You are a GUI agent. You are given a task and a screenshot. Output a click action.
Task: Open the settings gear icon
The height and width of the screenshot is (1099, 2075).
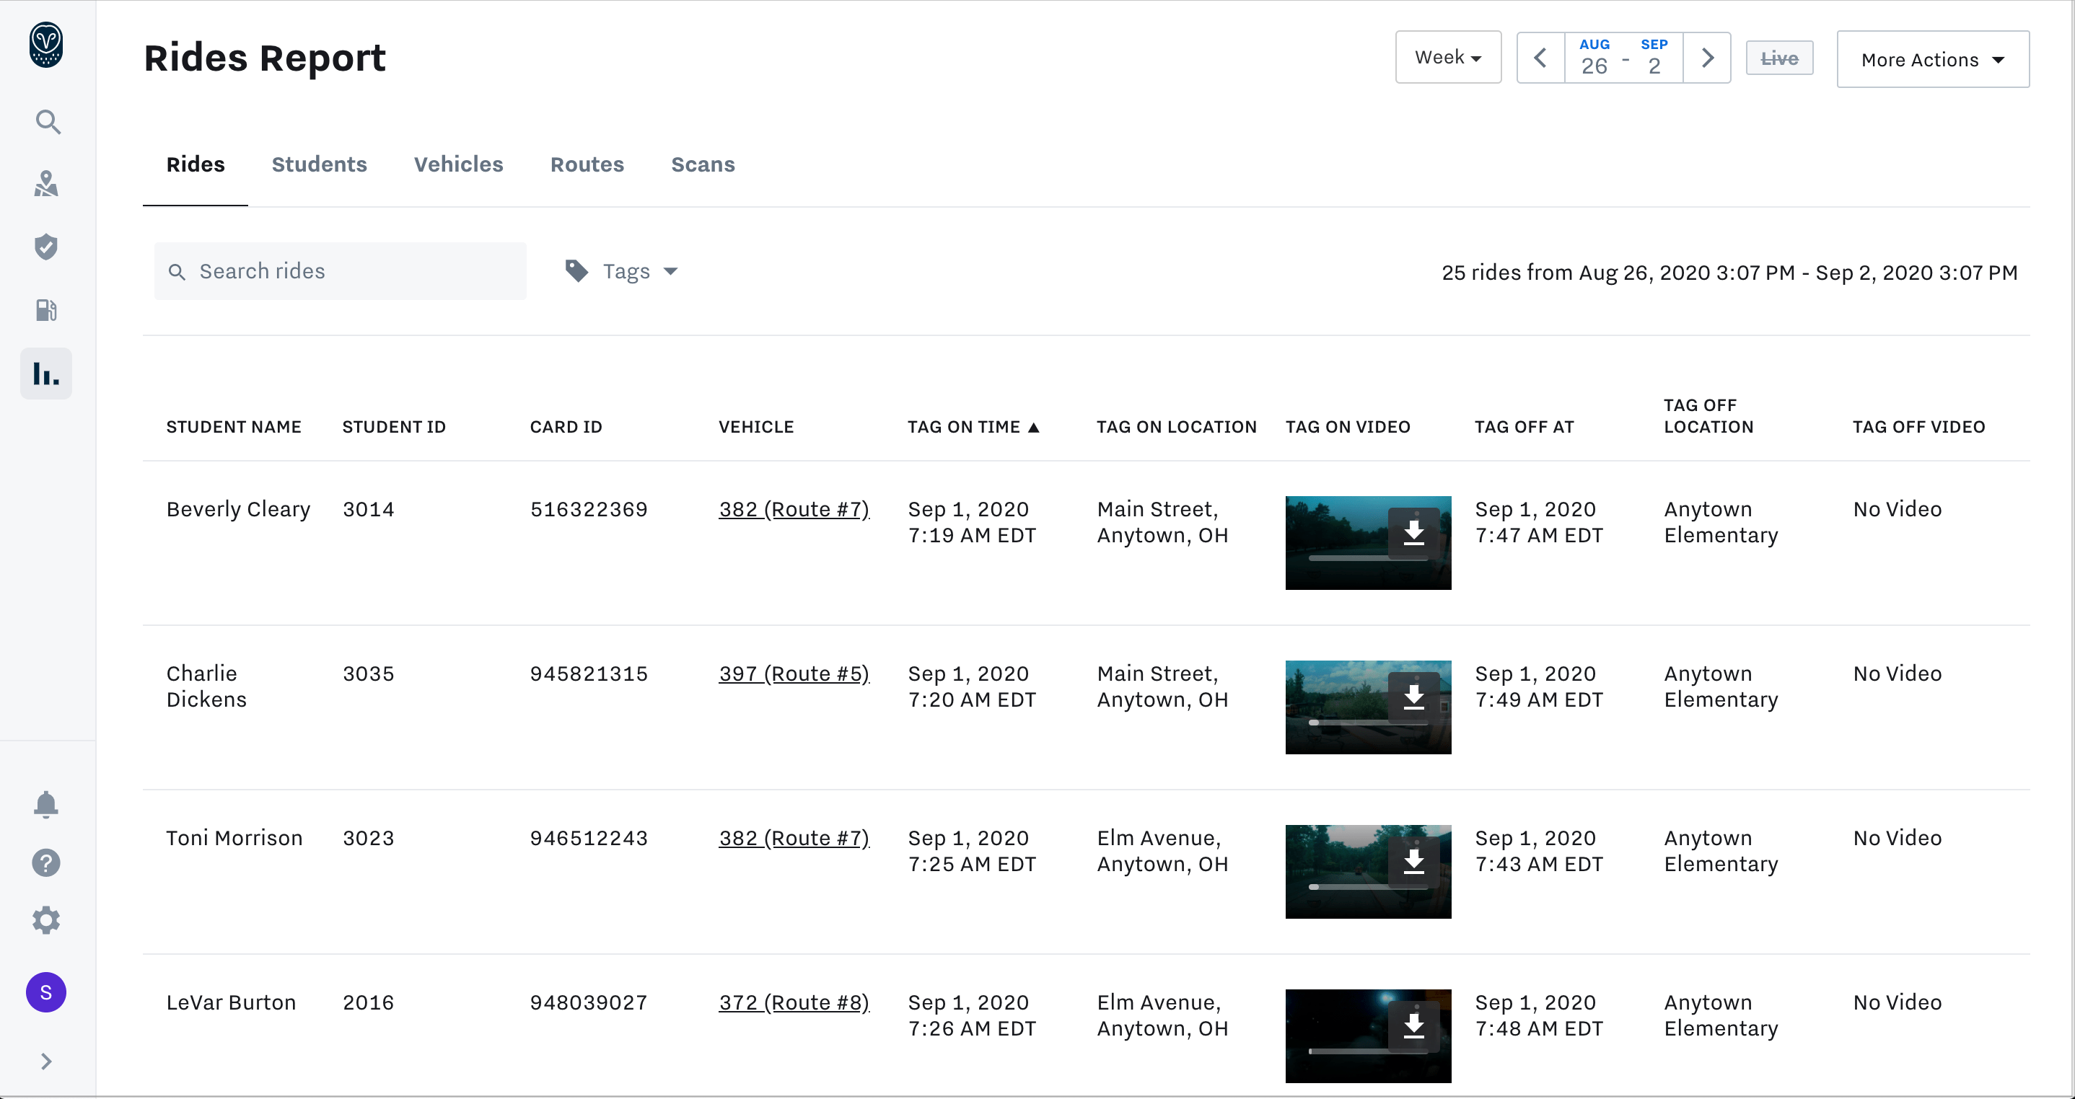pyautogui.click(x=46, y=920)
